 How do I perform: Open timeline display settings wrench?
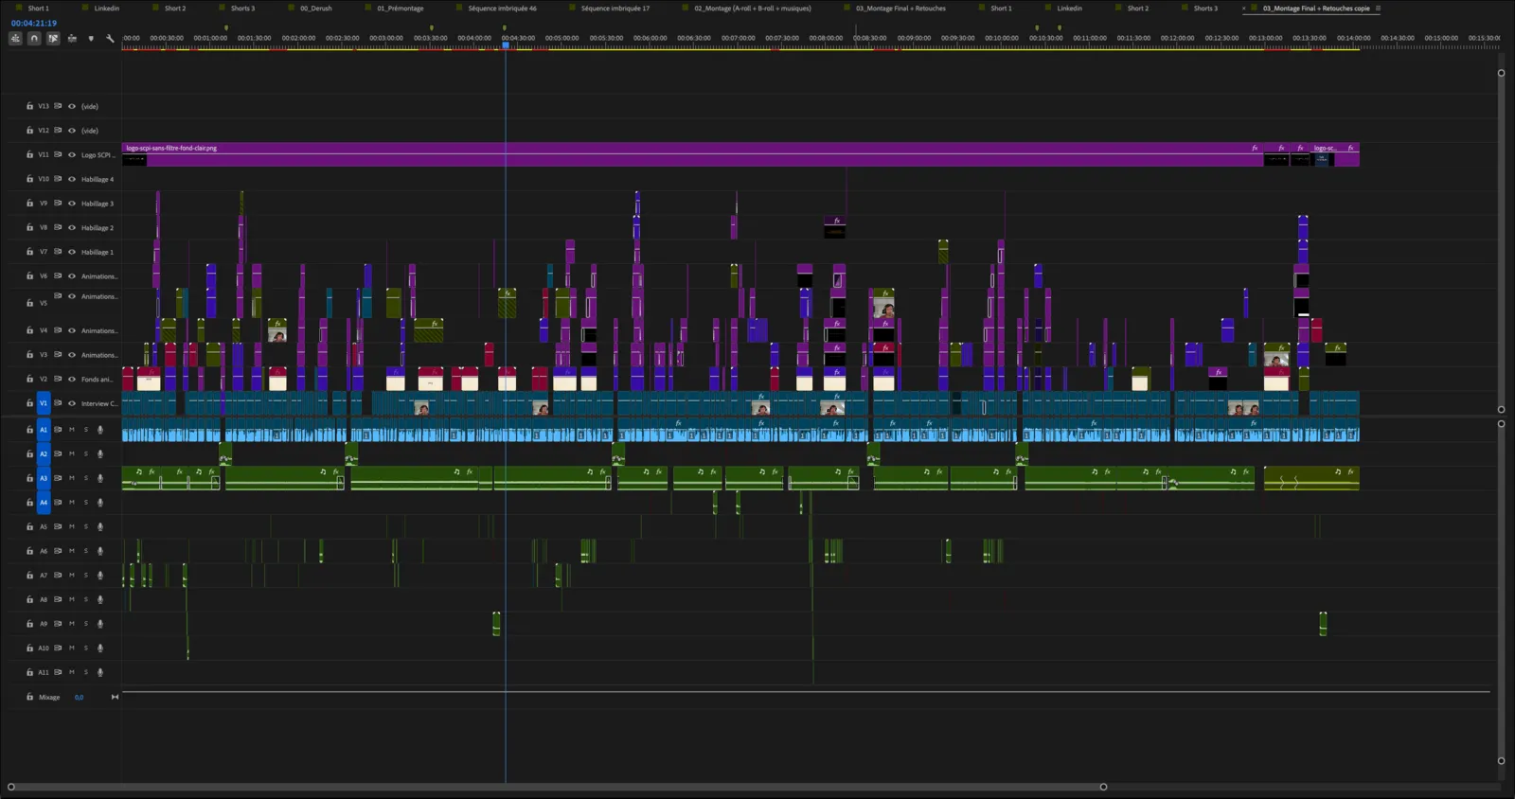coord(110,39)
